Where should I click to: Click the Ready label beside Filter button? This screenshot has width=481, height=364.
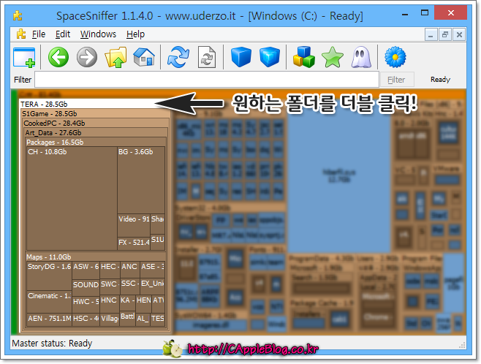point(440,80)
